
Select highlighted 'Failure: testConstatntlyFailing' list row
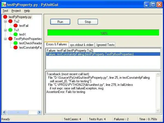pyautogui.click(x=103, y=54)
